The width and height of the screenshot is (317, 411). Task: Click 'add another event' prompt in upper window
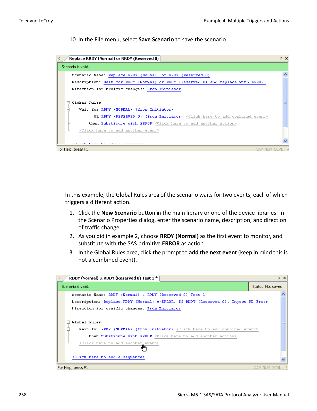click(x=119, y=131)
